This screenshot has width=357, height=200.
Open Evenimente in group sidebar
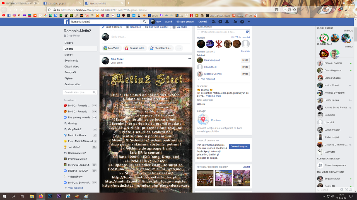[71, 61]
